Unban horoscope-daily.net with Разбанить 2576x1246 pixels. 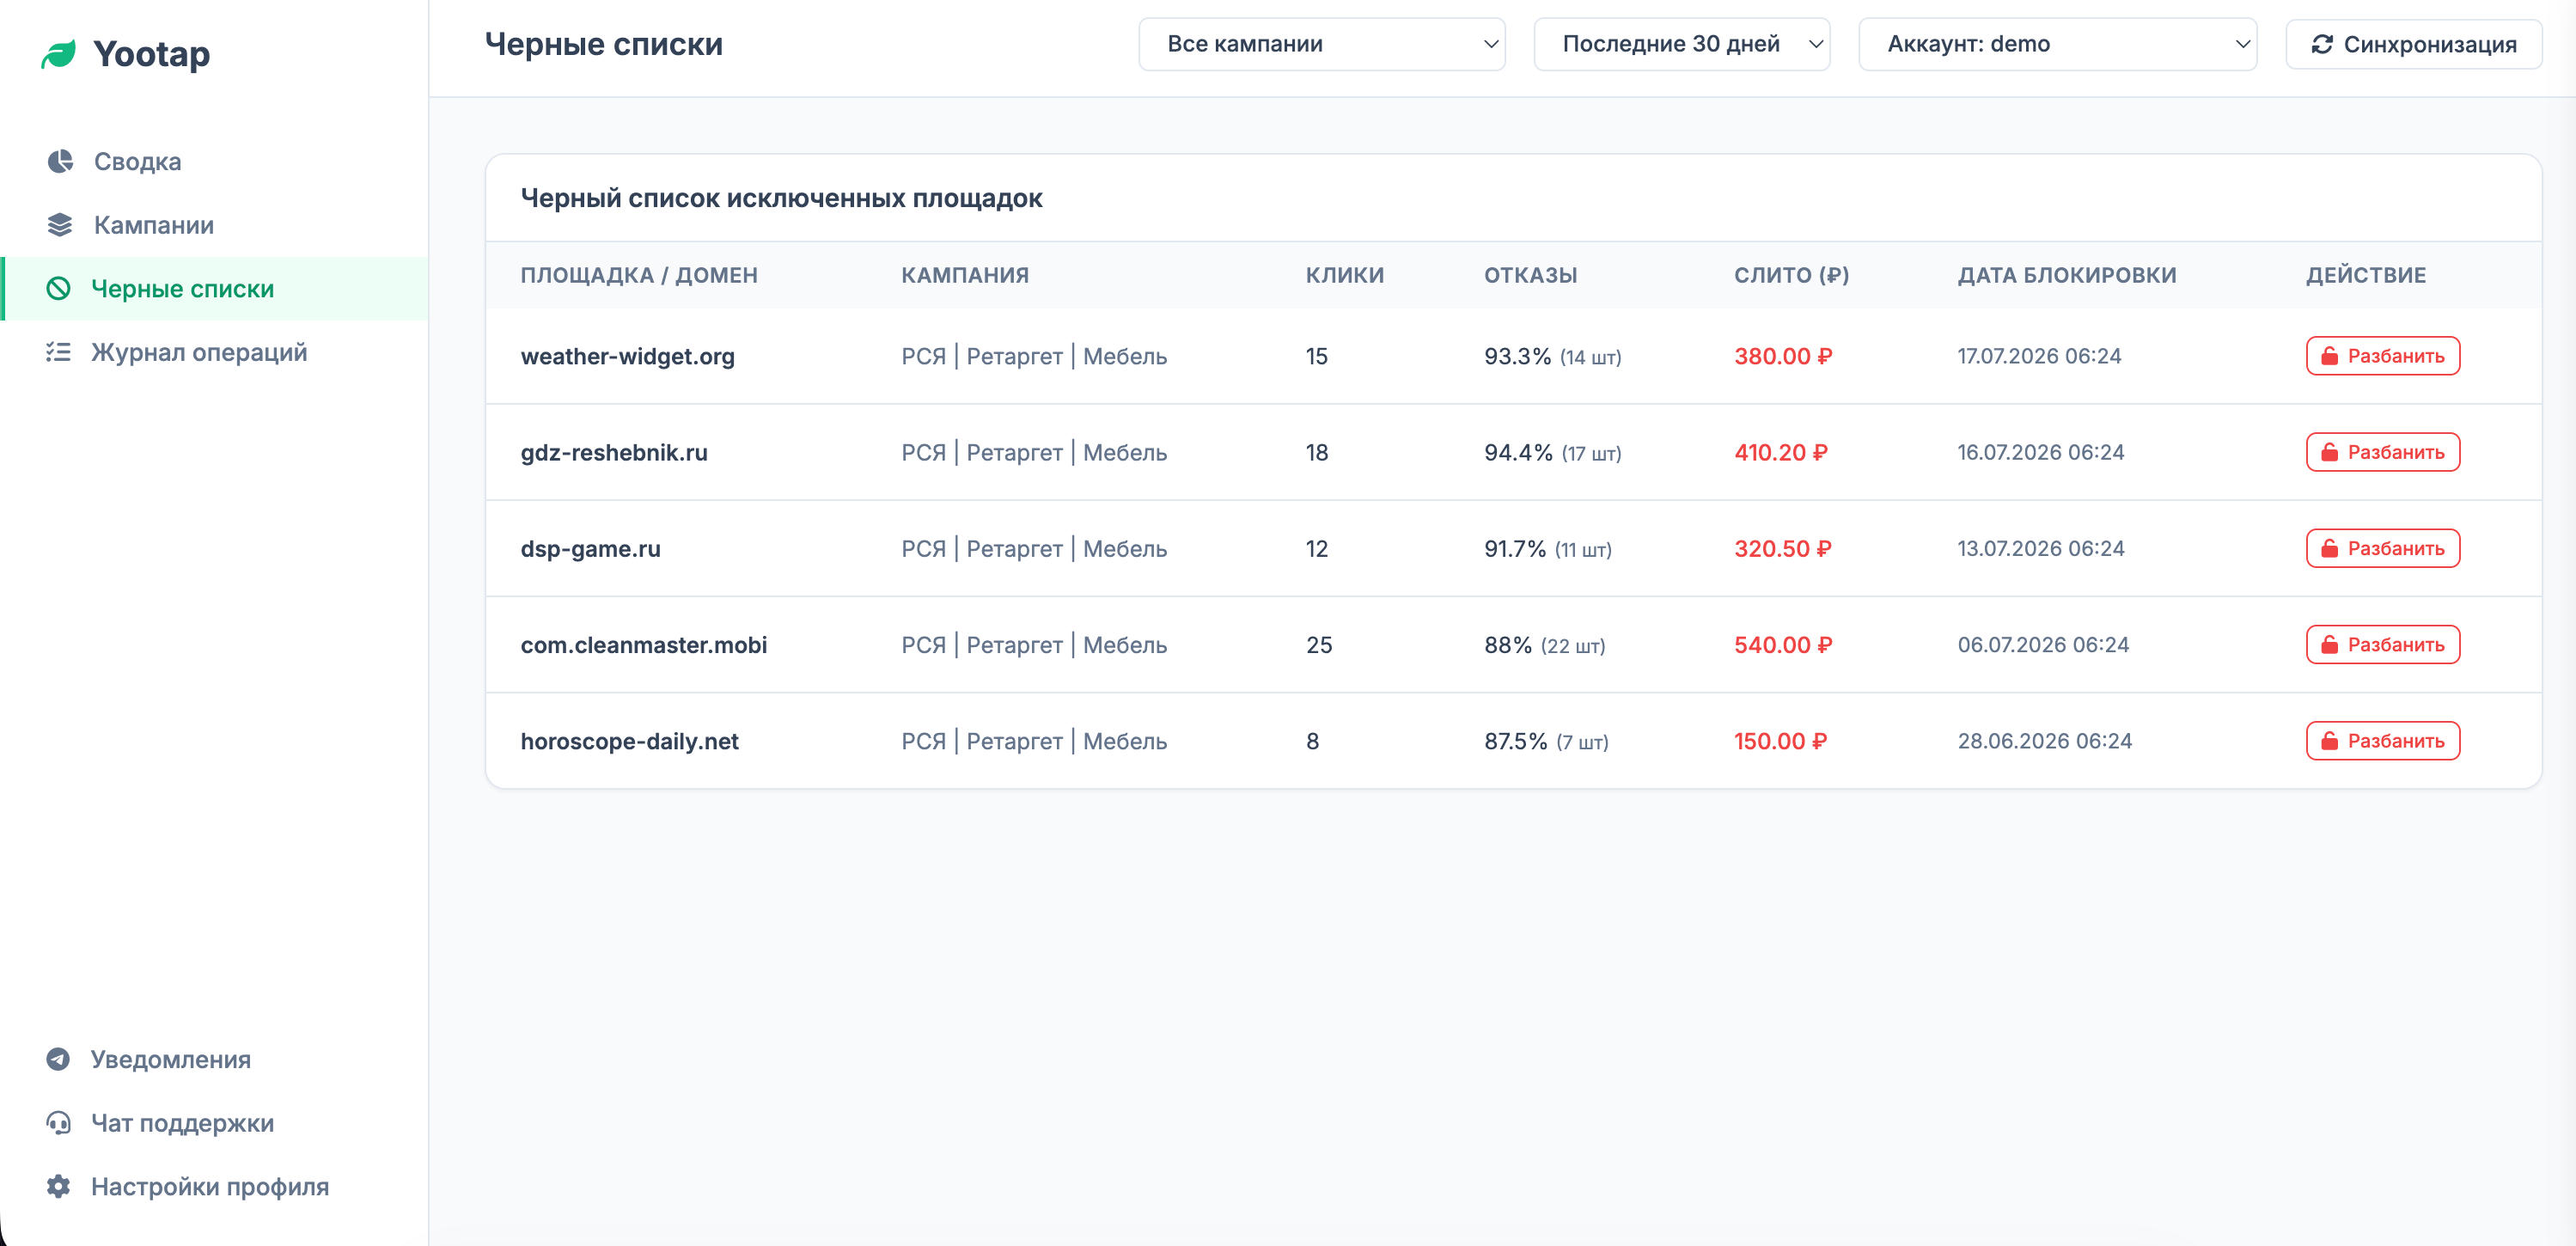click(2382, 741)
